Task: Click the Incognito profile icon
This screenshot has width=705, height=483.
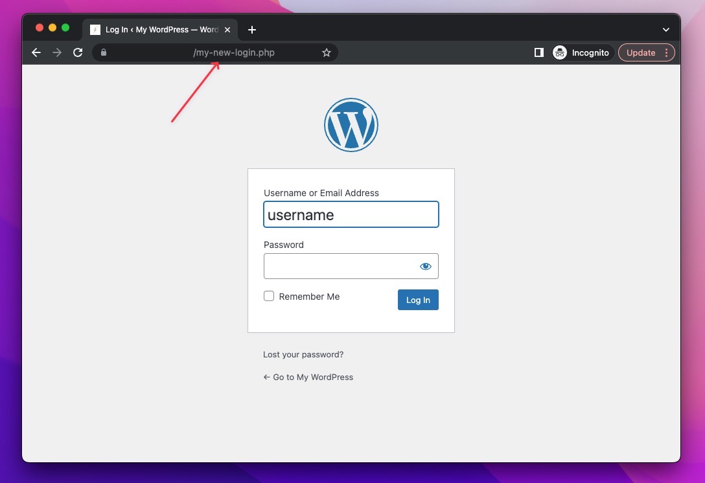Action: point(559,52)
